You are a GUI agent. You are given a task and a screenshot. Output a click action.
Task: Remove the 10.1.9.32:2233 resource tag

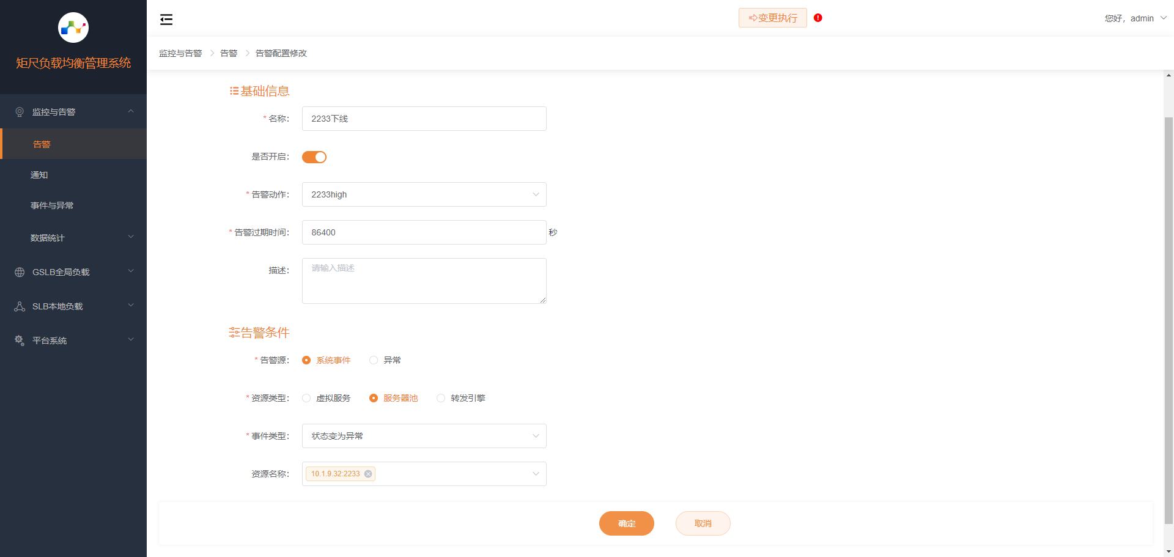pos(368,474)
